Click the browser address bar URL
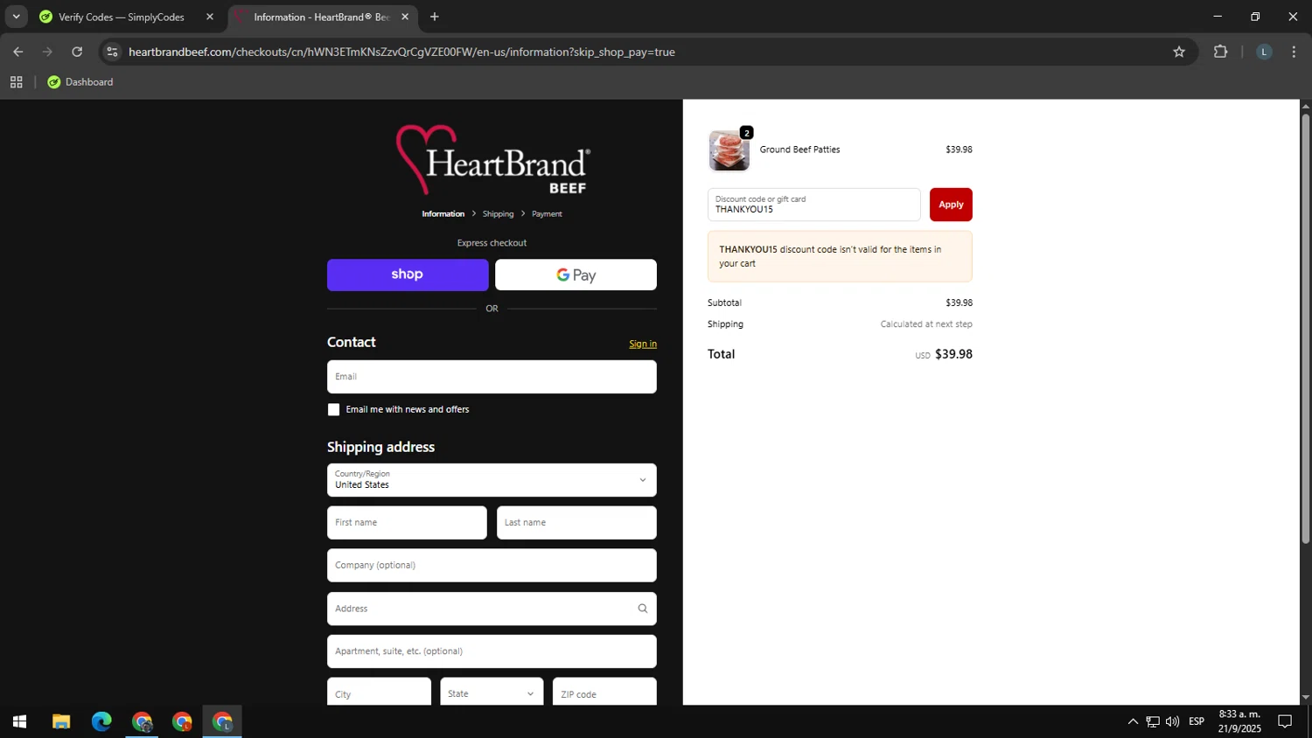The width and height of the screenshot is (1312, 738). (401, 52)
